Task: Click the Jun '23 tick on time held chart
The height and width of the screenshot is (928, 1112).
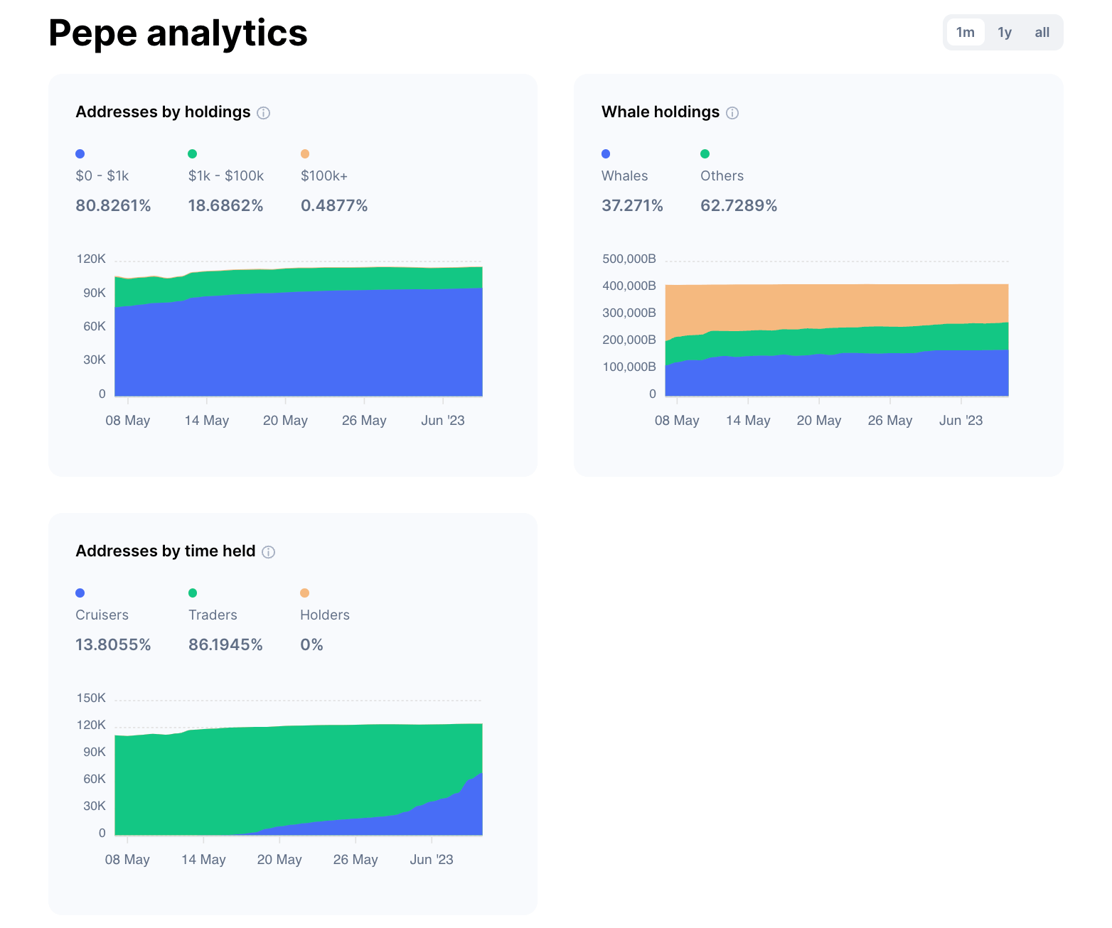Action: (x=431, y=860)
